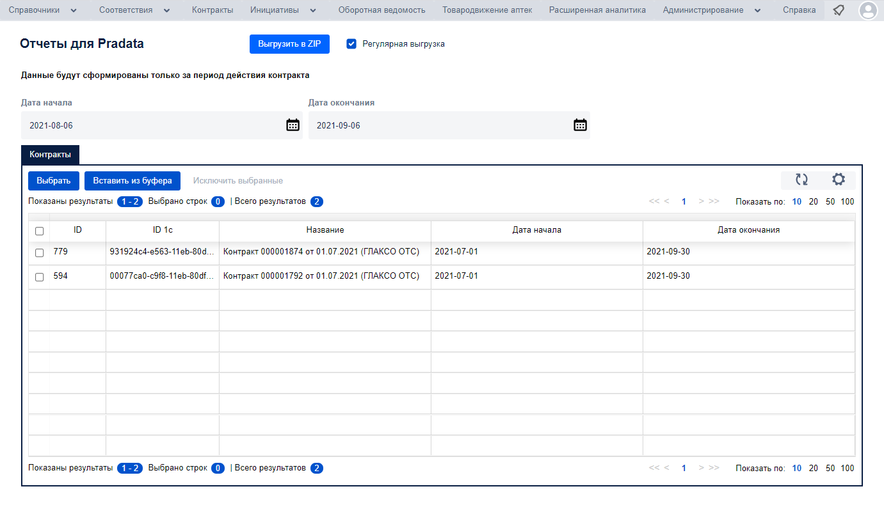Sort by Дата начала column header

tap(537, 230)
